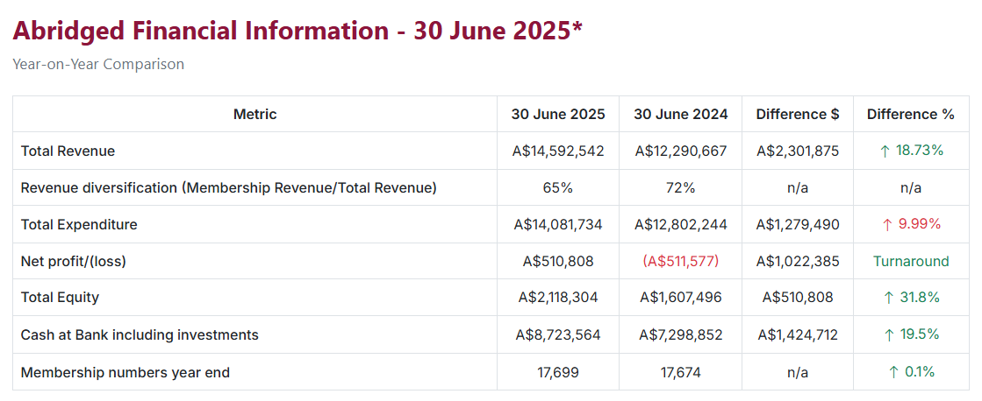Click the red (A$511,577) loss value

(x=680, y=261)
